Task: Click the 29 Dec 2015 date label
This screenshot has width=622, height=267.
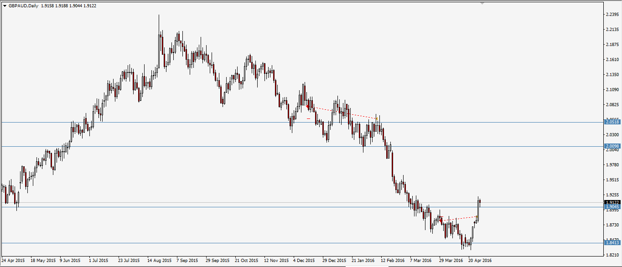Action: [x=335, y=261]
